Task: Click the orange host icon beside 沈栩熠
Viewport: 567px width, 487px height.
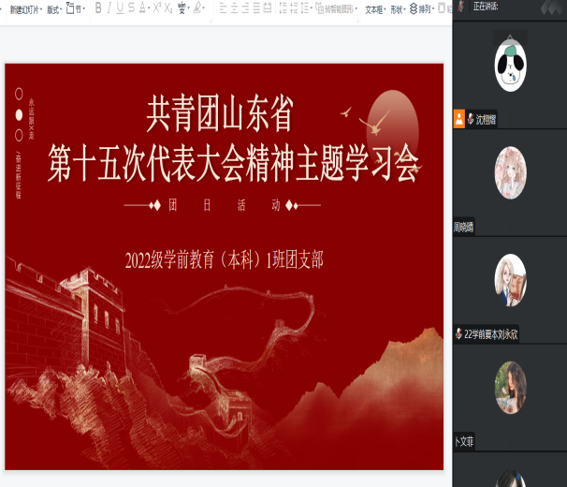Action: pyautogui.click(x=458, y=118)
